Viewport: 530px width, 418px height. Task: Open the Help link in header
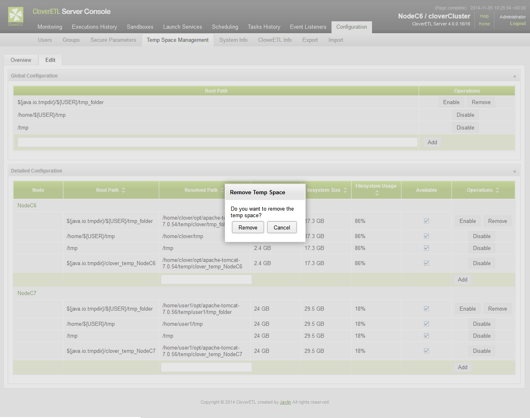(x=484, y=16)
